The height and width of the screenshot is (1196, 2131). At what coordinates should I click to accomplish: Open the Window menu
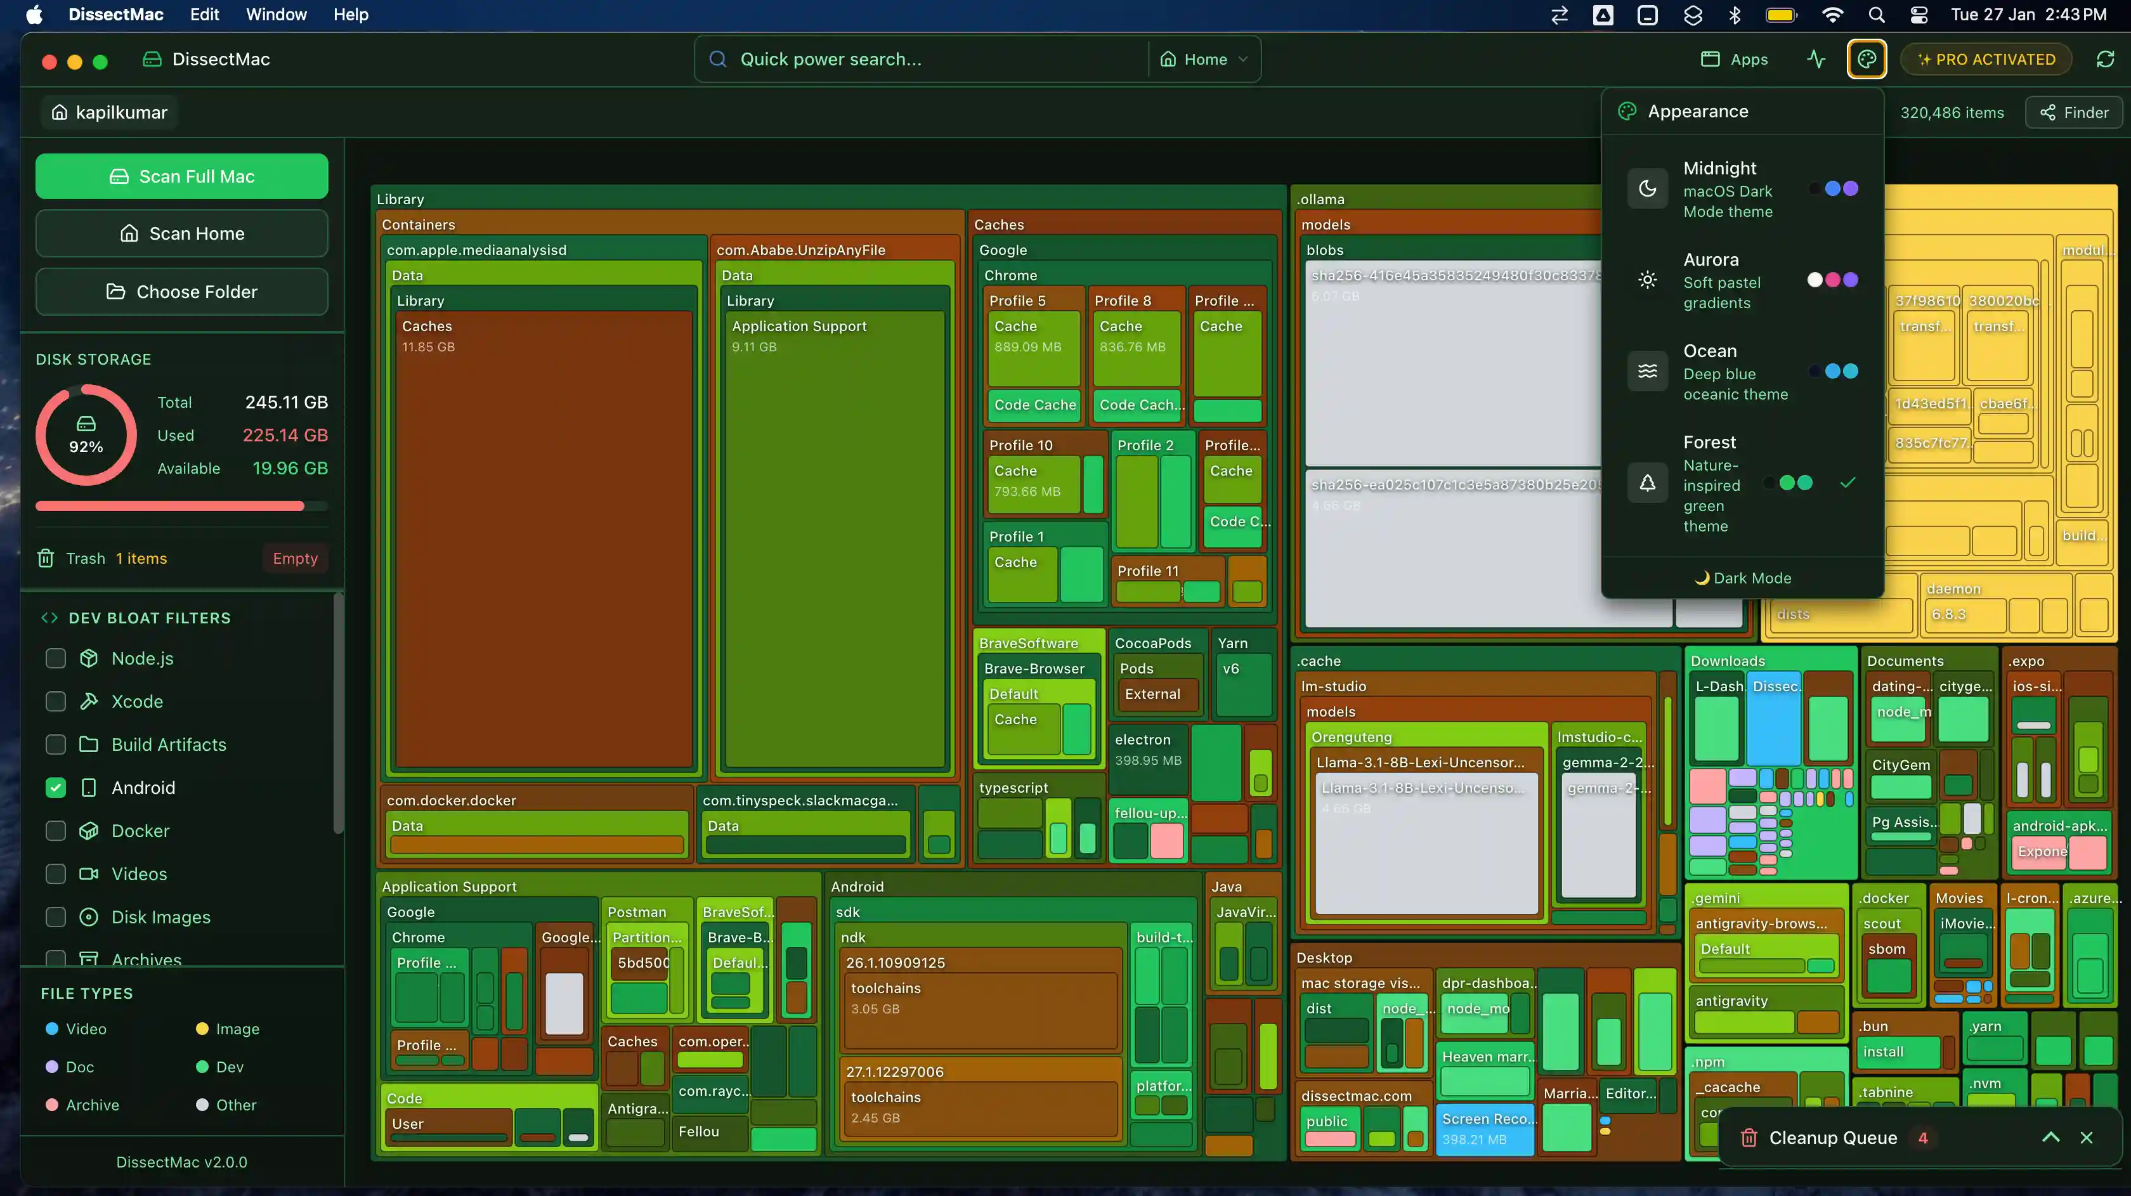275,14
